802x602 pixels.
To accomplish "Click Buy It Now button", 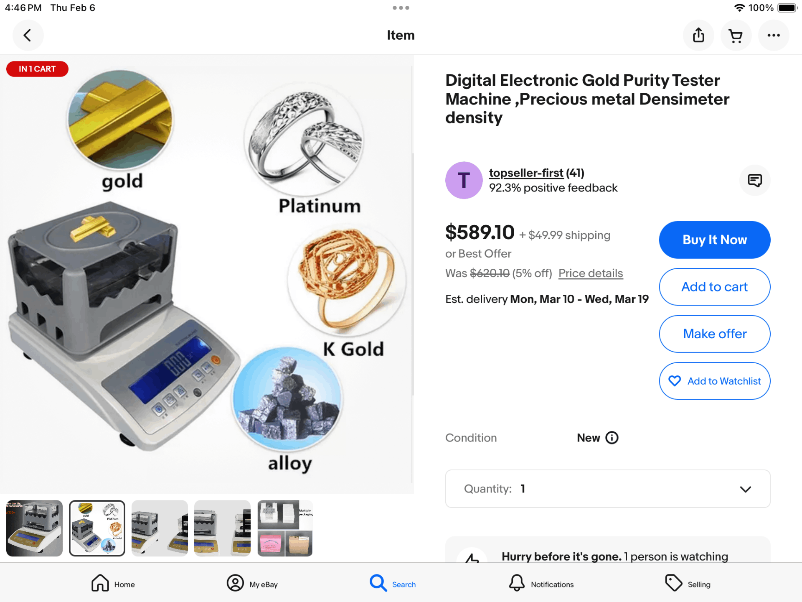I will (715, 240).
